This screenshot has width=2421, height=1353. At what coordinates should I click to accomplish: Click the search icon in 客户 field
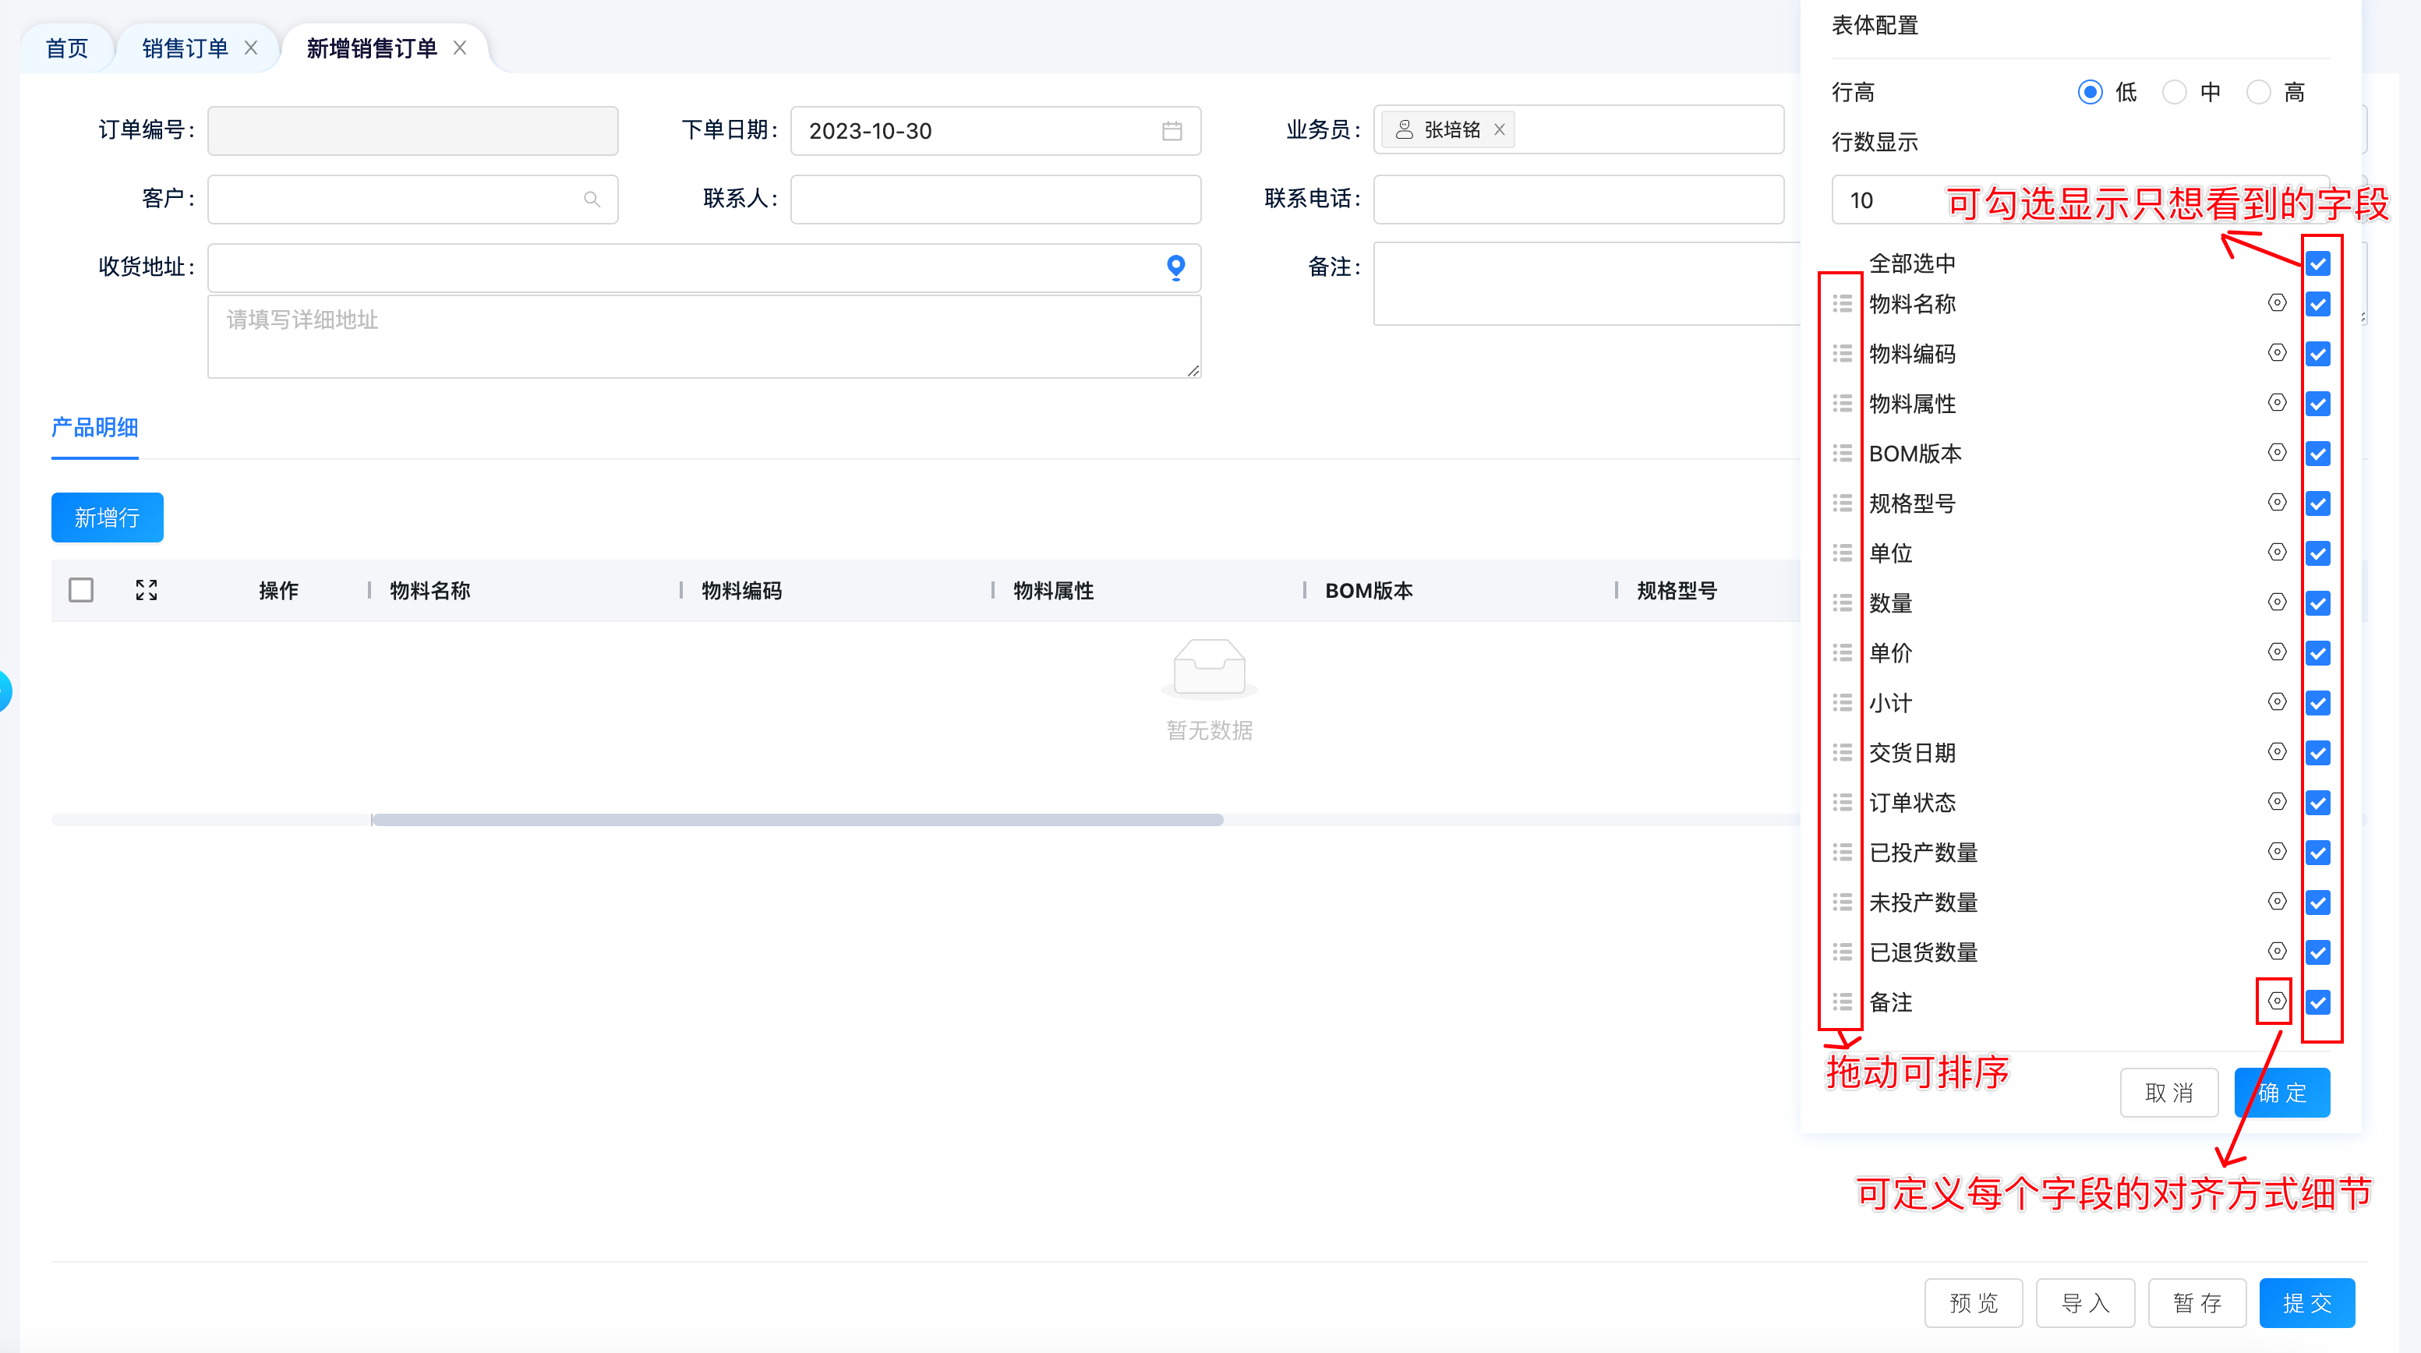pos(591,200)
